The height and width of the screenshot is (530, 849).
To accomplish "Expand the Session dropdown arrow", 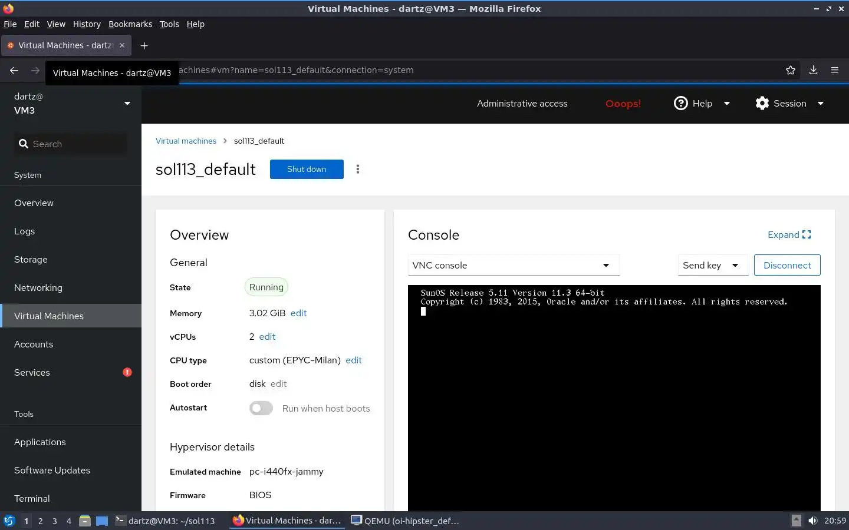I will click(821, 103).
